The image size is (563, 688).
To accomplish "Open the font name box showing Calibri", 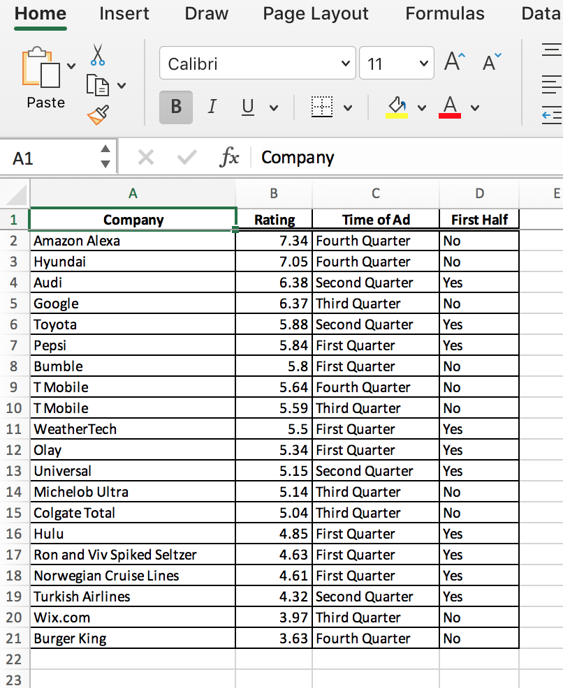I will pyautogui.click(x=257, y=63).
